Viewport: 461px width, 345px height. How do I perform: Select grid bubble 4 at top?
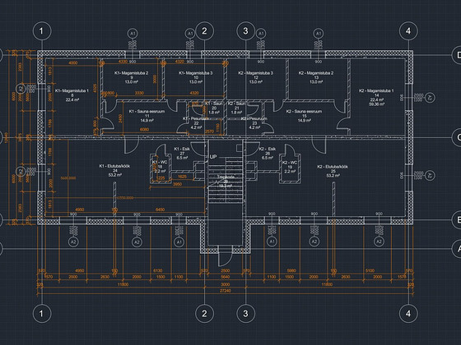pos(408,31)
